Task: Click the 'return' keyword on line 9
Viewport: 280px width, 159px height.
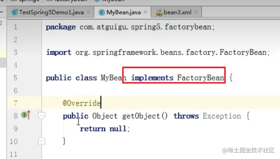Action: (92, 129)
